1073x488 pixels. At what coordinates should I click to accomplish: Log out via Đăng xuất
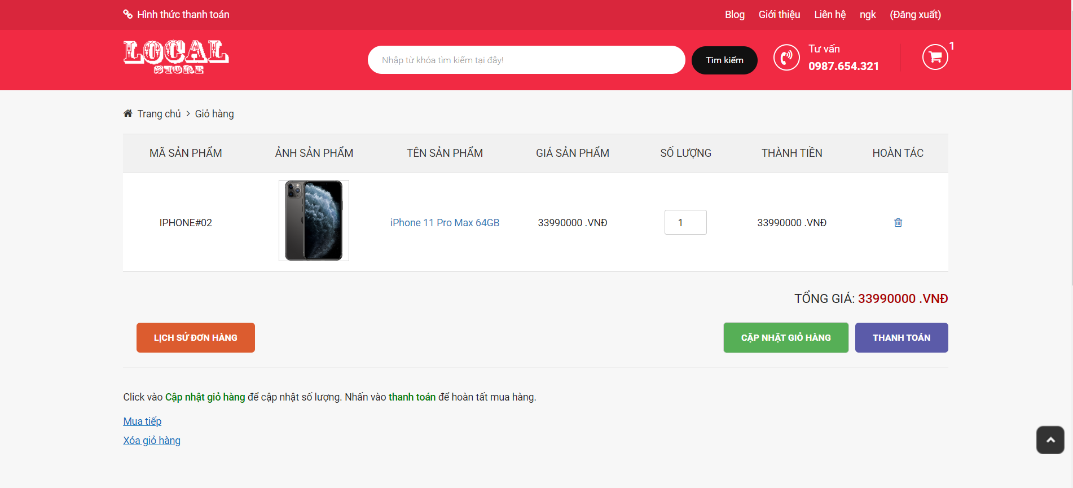point(916,15)
